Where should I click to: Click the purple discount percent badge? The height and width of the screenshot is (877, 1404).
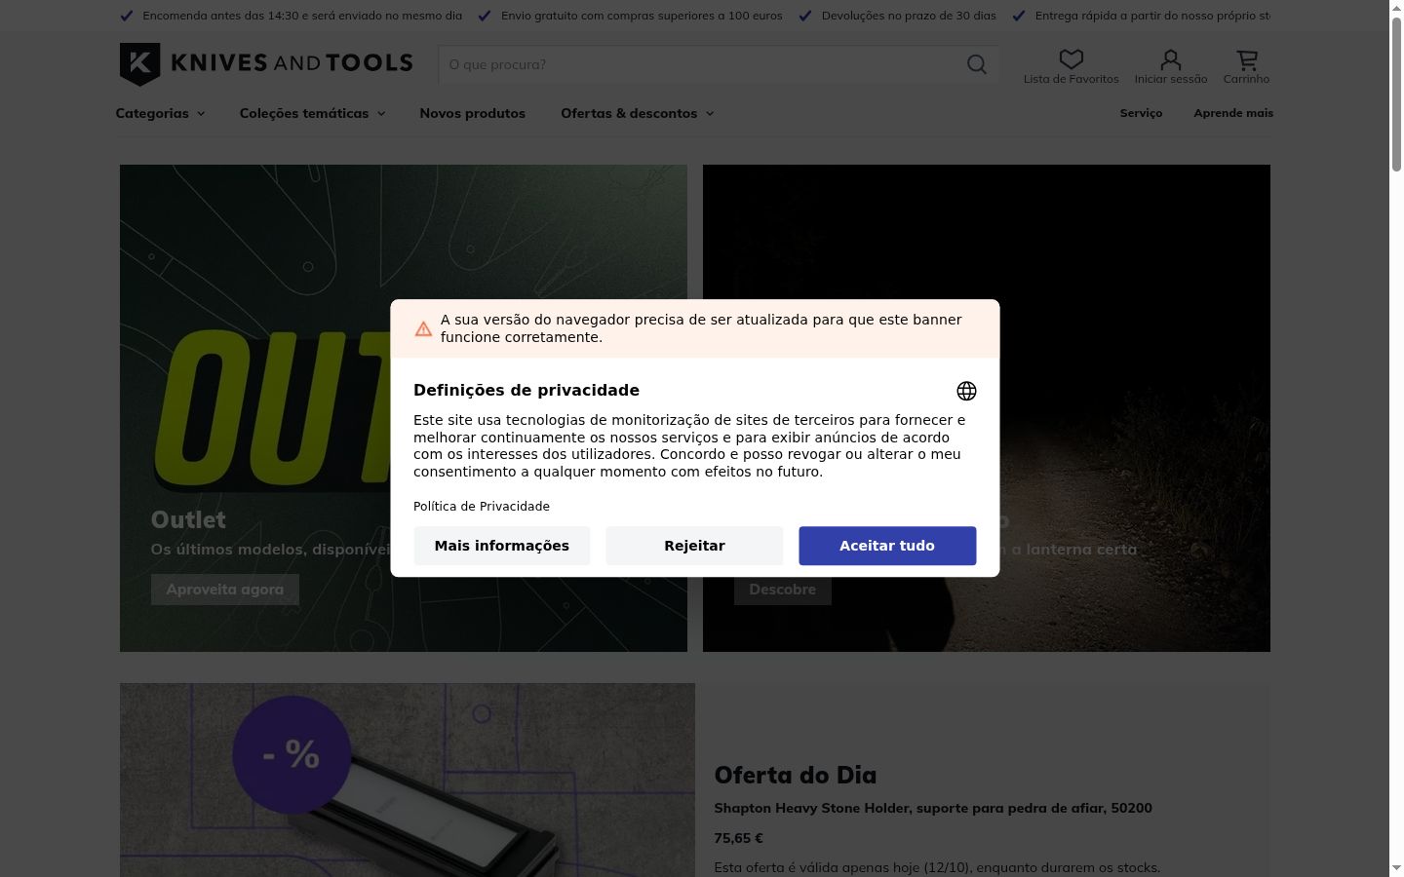292,754
